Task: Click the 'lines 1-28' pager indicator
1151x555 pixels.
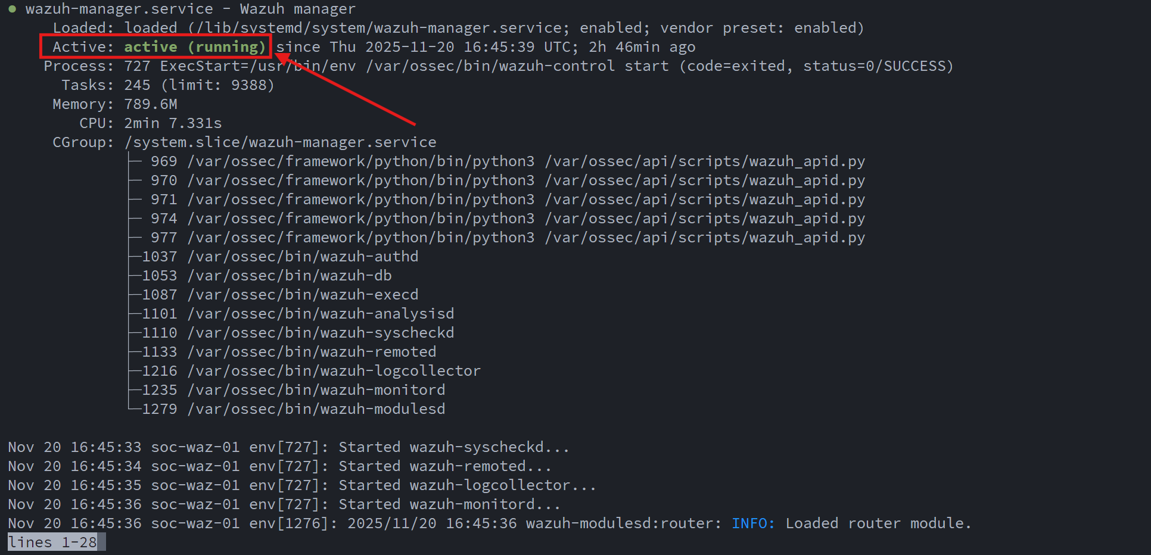Action: tap(53, 542)
